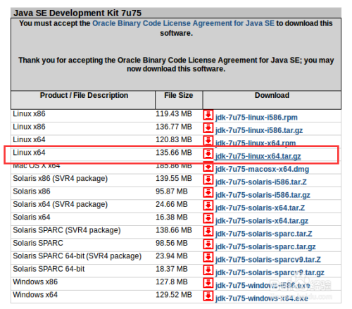Click download icon for jdk-7u75-linux-x64.tar.gz
This screenshot has height=309, width=352.
tap(208, 153)
